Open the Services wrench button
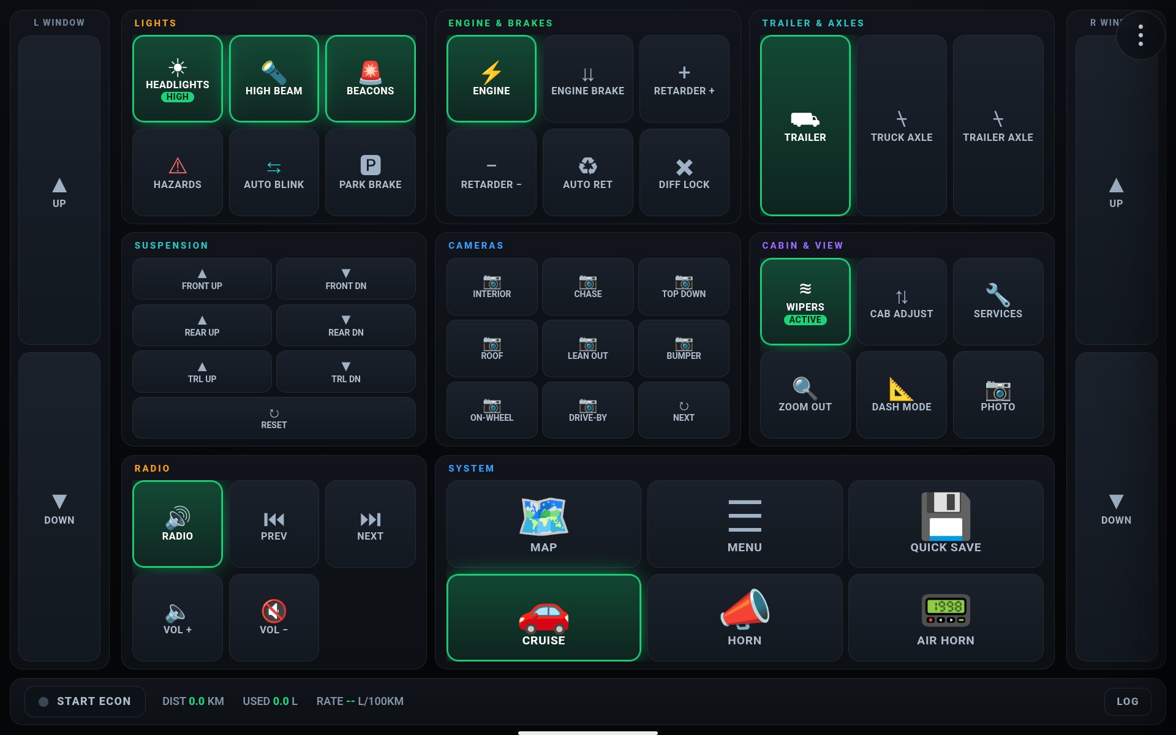Image resolution: width=1176 pixels, height=735 pixels. point(998,301)
